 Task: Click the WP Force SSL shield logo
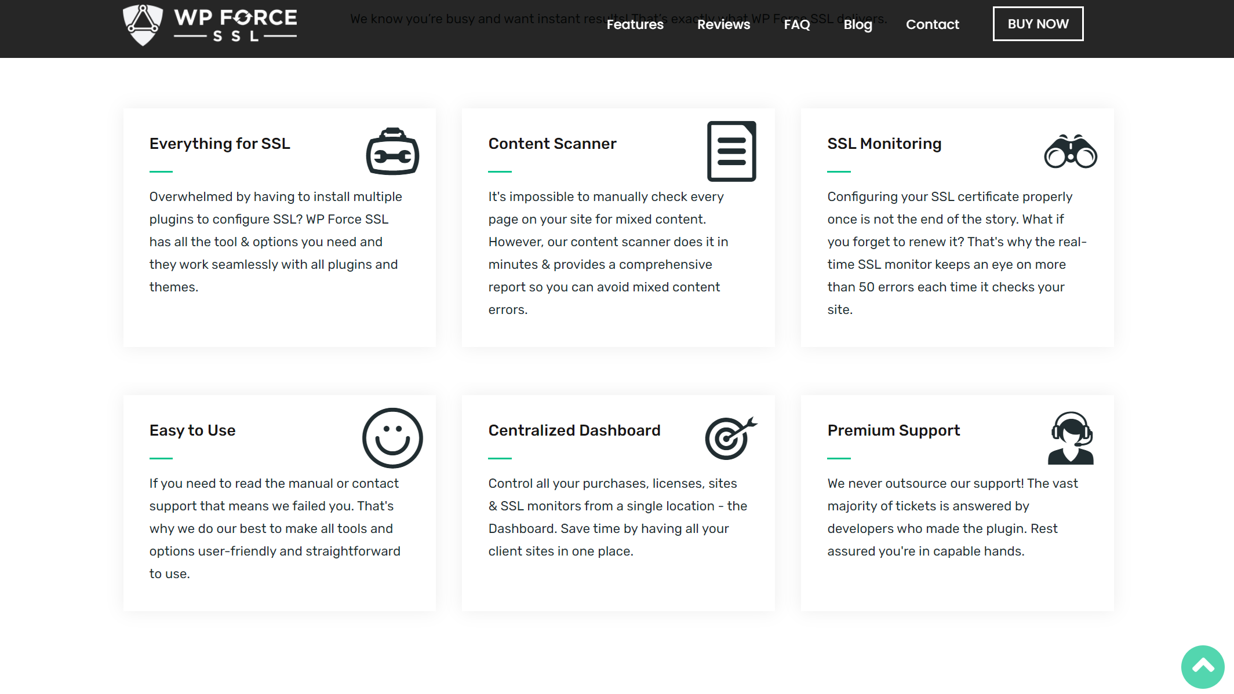[143, 24]
